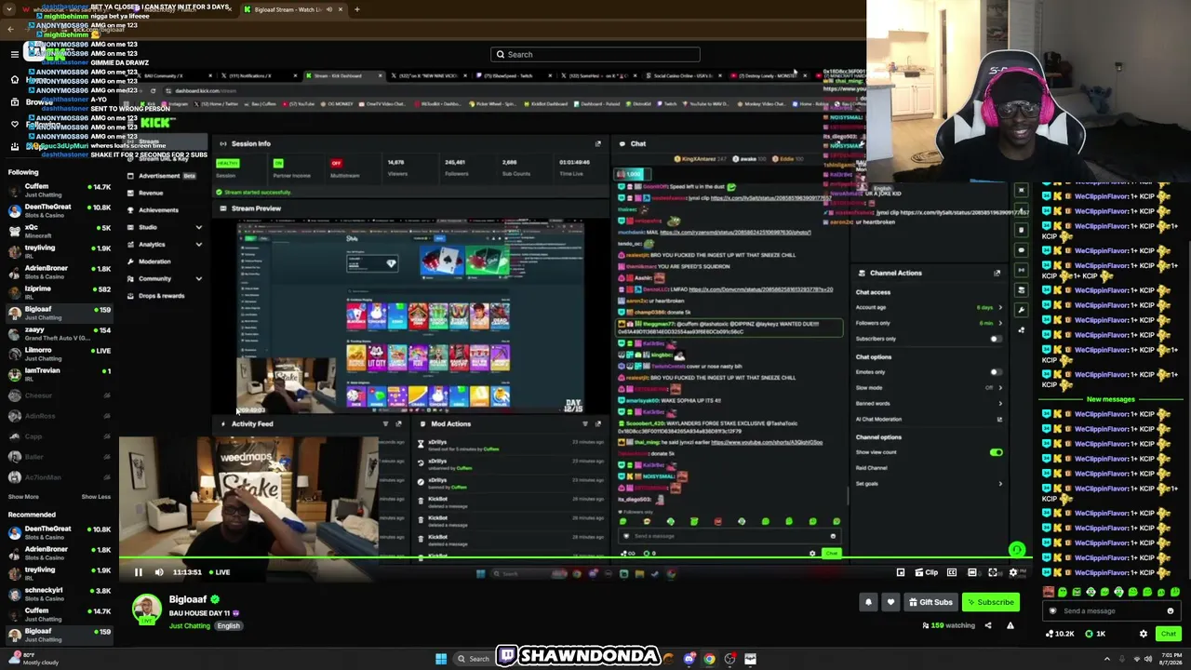Click the Send a message chat input
This screenshot has height=670, width=1191.
click(x=1111, y=611)
